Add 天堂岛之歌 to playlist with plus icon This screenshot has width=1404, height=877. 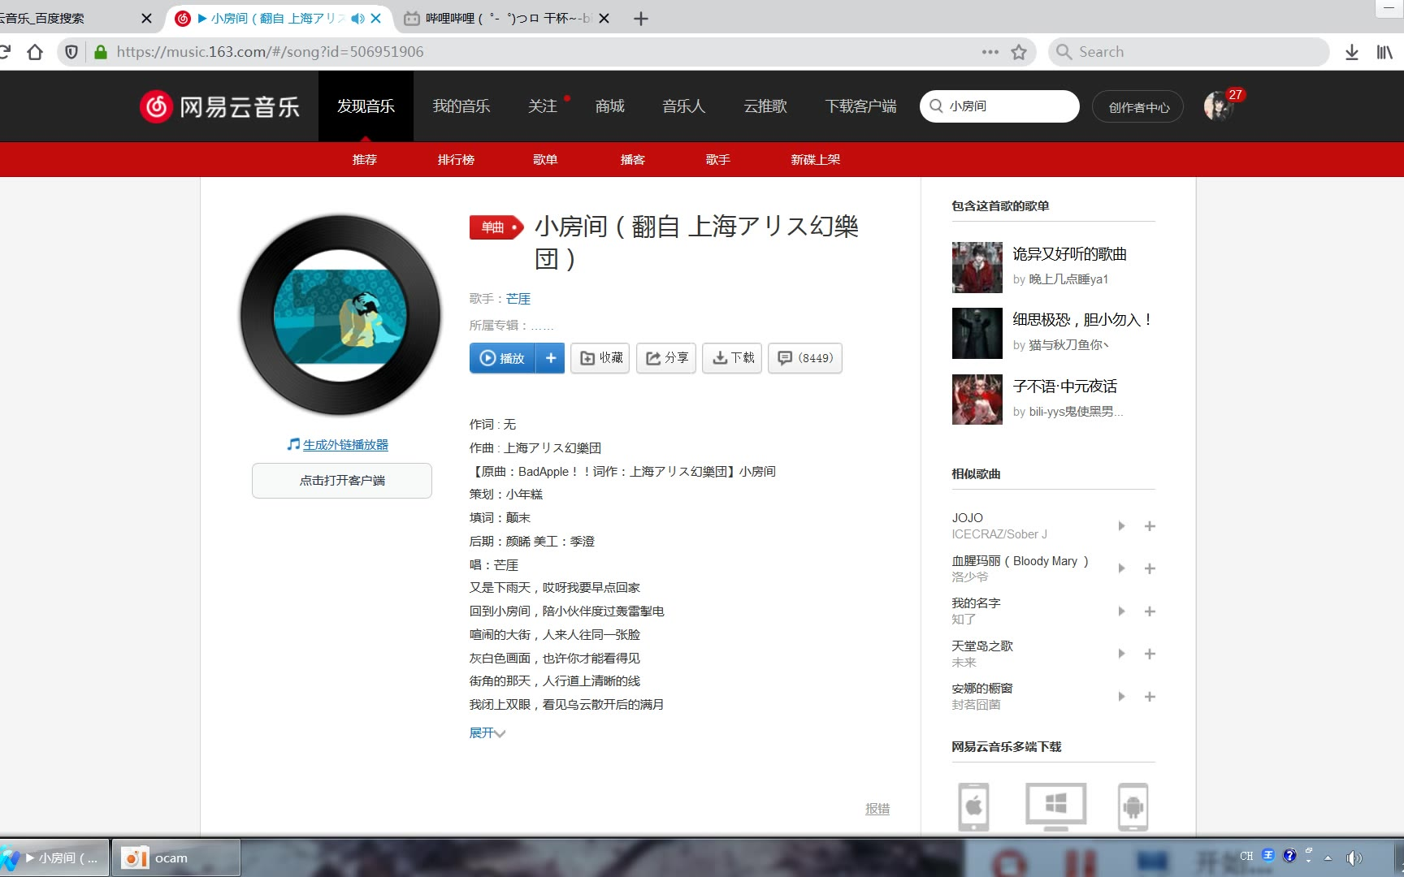(x=1150, y=654)
